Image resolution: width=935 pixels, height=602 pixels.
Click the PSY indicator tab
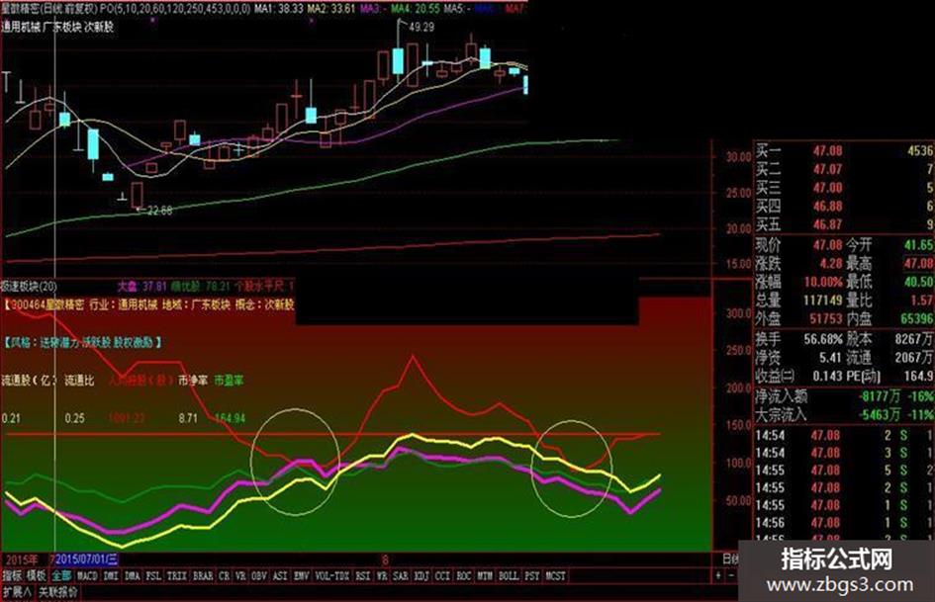(532, 575)
